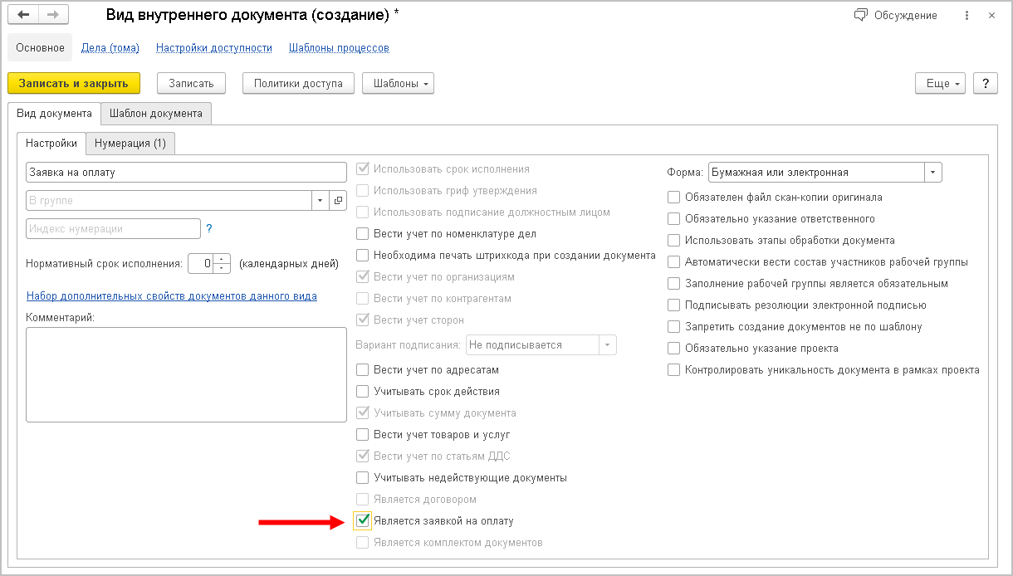This screenshot has width=1013, height=576.
Task: Expand the В группе dropdown arrow
Action: [321, 201]
